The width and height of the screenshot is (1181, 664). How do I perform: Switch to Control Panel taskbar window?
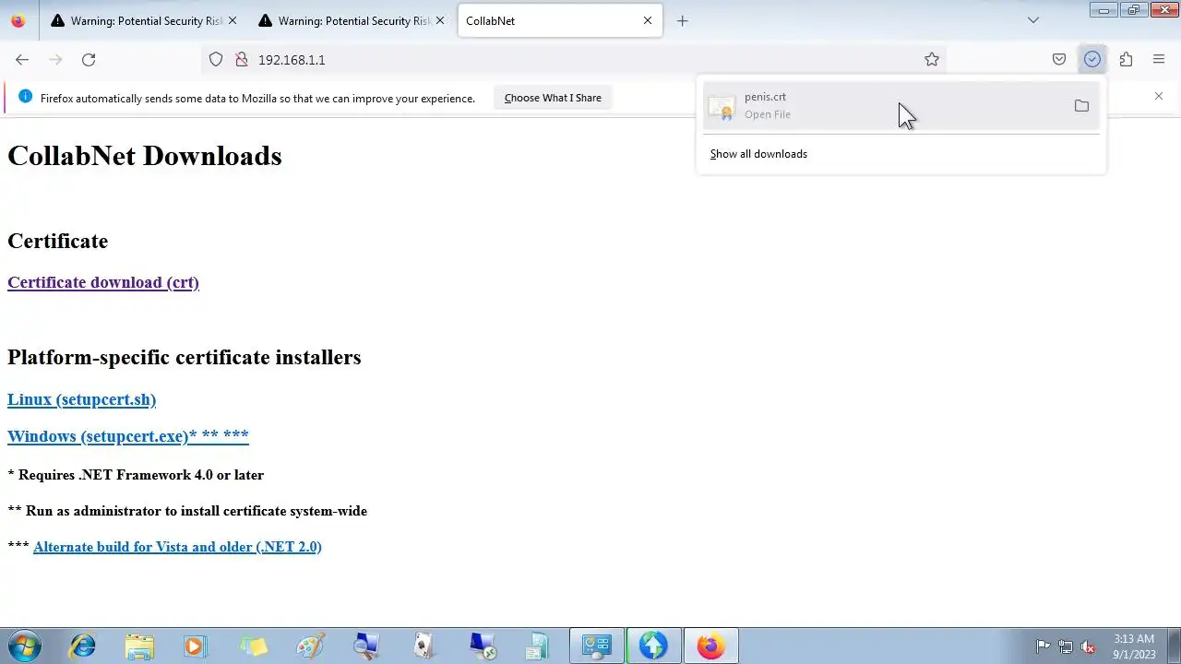point(596,646)
